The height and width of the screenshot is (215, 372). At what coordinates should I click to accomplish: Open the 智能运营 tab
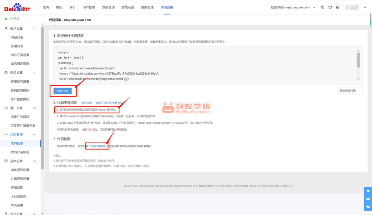point(128,7)
